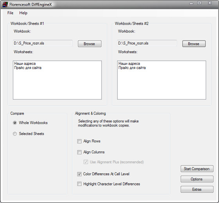Open the Options dialog button
The image size is (219, 203).
[x=197, y=179]
